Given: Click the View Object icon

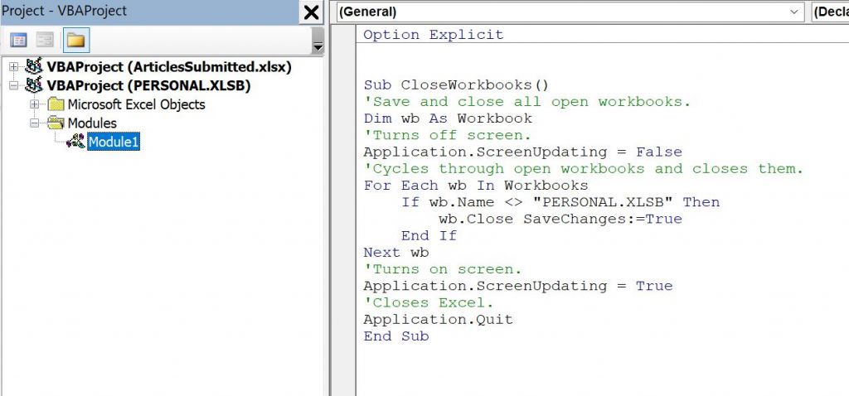Looking at the screenshot, I should 45,40.
